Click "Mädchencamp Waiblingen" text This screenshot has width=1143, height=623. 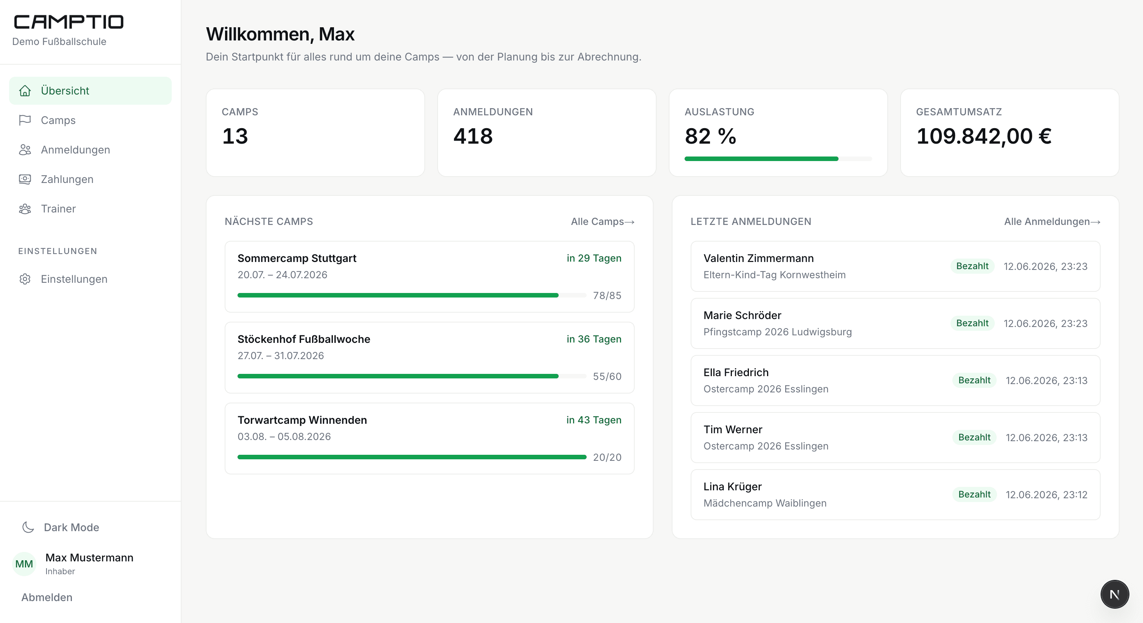click(764, 503)
